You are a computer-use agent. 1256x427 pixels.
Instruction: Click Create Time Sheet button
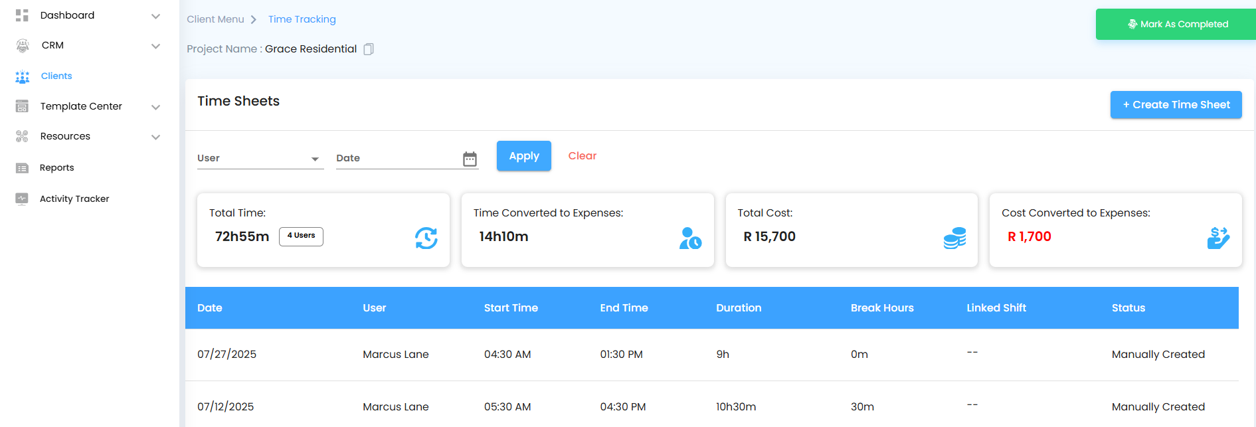point(1176,105)
